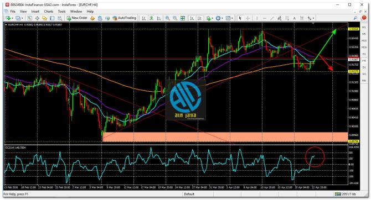Select the vertical line tool
The height and width of the screenshot is (200, 371).
(257, 18)
